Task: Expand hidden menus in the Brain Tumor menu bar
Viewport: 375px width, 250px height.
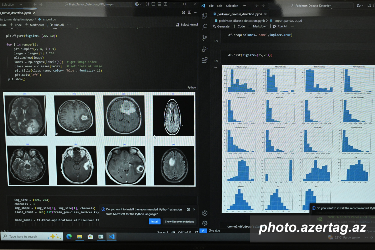Action: coord(20,4)
